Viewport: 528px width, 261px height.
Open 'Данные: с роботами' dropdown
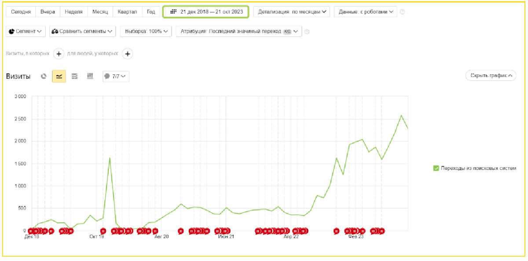(365, 12)
